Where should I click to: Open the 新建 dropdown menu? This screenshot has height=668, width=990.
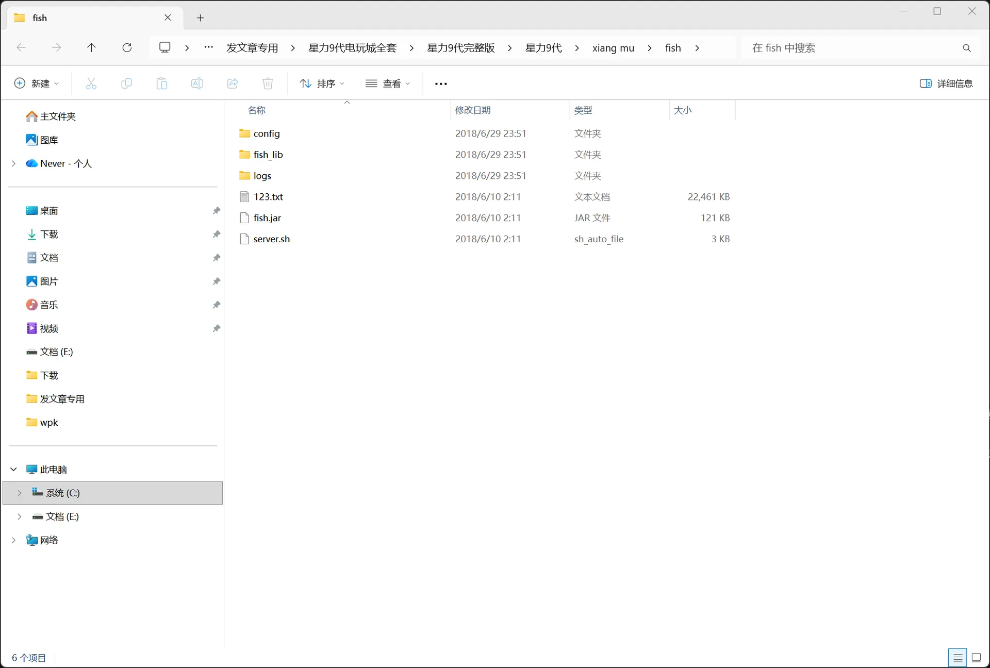pyautogui.click(x=36, y=83)
